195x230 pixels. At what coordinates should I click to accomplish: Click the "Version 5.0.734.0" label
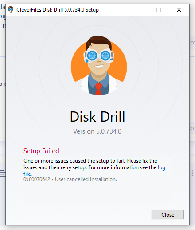[x=97, y=131]
